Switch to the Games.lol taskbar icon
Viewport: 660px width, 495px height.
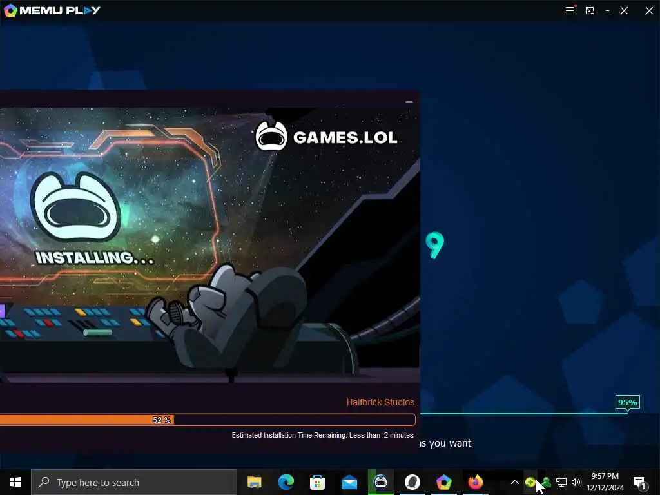380,482
